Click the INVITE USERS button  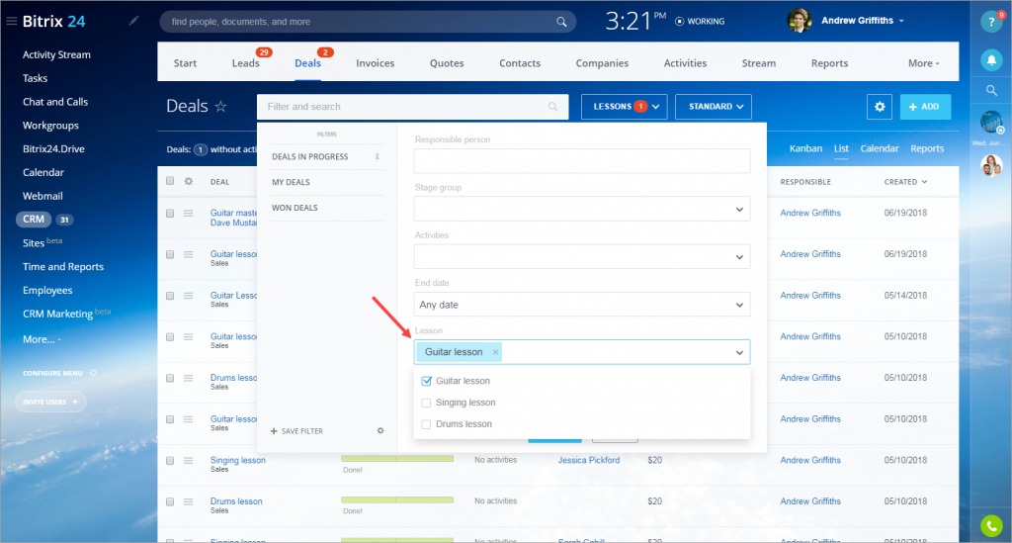pyautogui.click(x=50, y=402)
